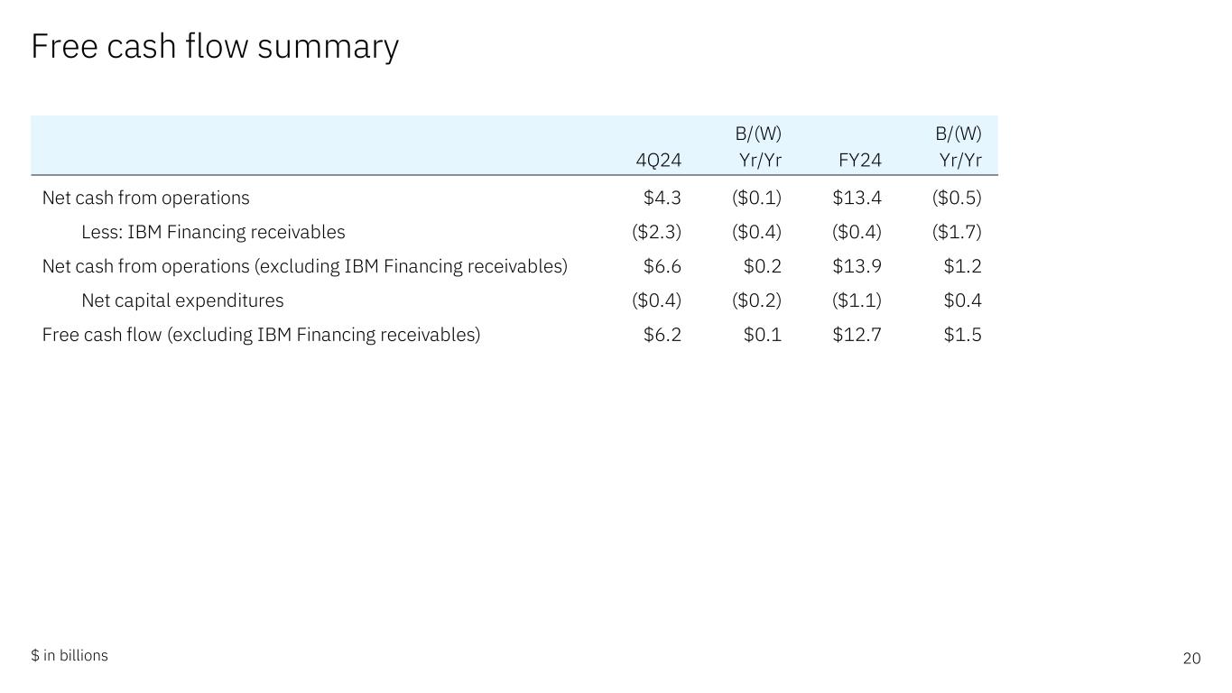
Task: Select the FY24 column header
Action: point(859,161)
